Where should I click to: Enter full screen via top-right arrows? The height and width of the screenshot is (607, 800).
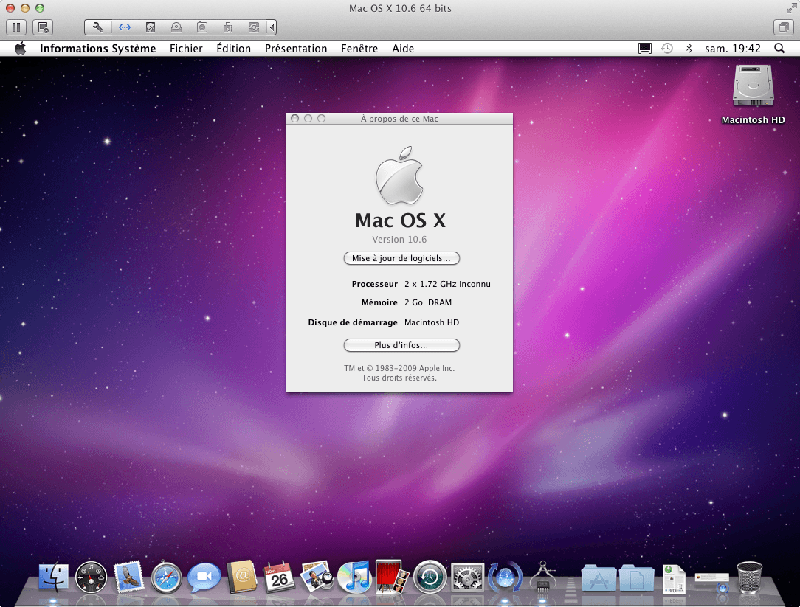tap(791, 8)
